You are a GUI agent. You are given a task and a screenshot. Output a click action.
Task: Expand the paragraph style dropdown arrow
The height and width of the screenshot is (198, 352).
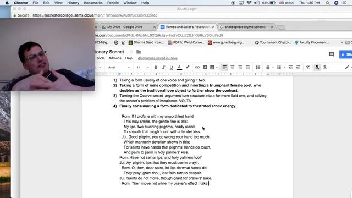[x=100, y=67]
